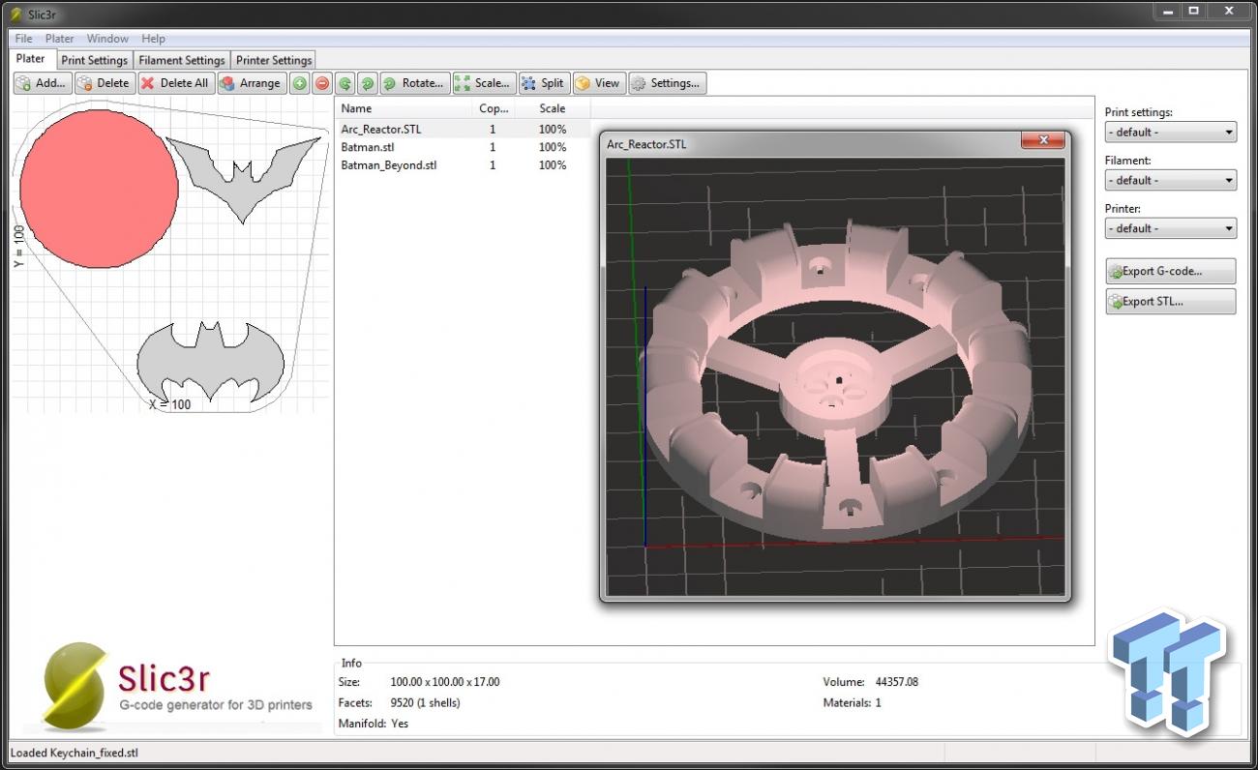Viewport: 1258px width, 770px height.
Task: Click the status bar text Loaded Keychain_fixed.stl
Action: pyautogui.click(x=74, y=753)
